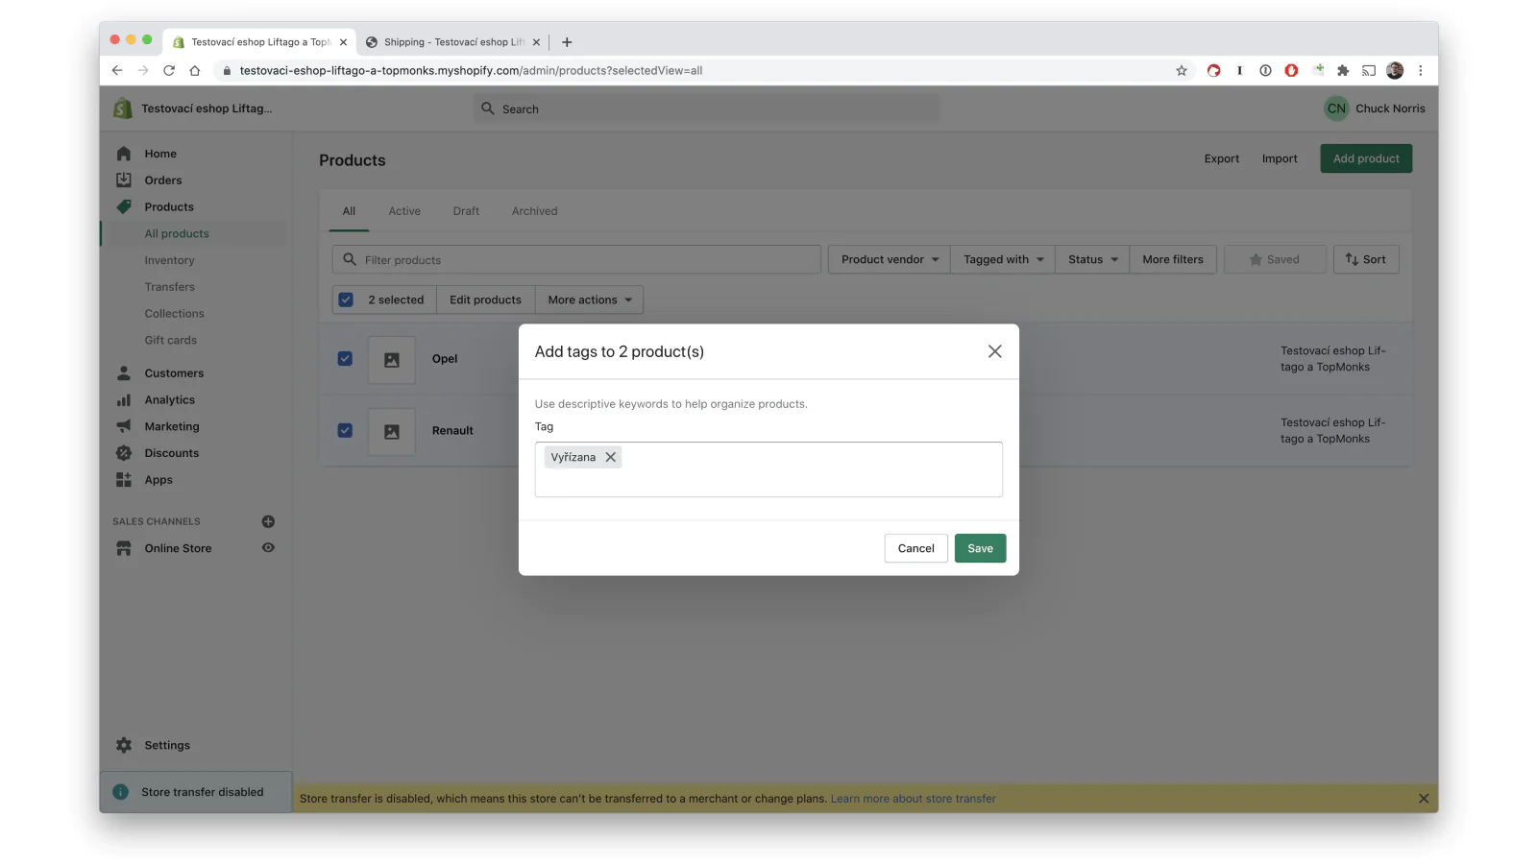Image resolution: width=1537 pixels, height=864 pixels.
Task: Open Inventory in the sidebar
Action: coord(169,260)
